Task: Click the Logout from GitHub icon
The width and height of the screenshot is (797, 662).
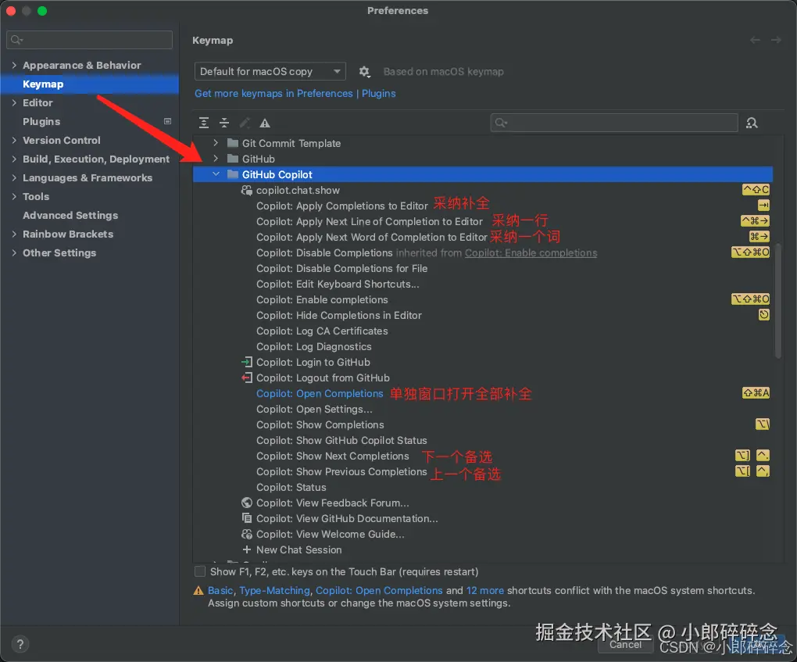Action: coord(246,378)
